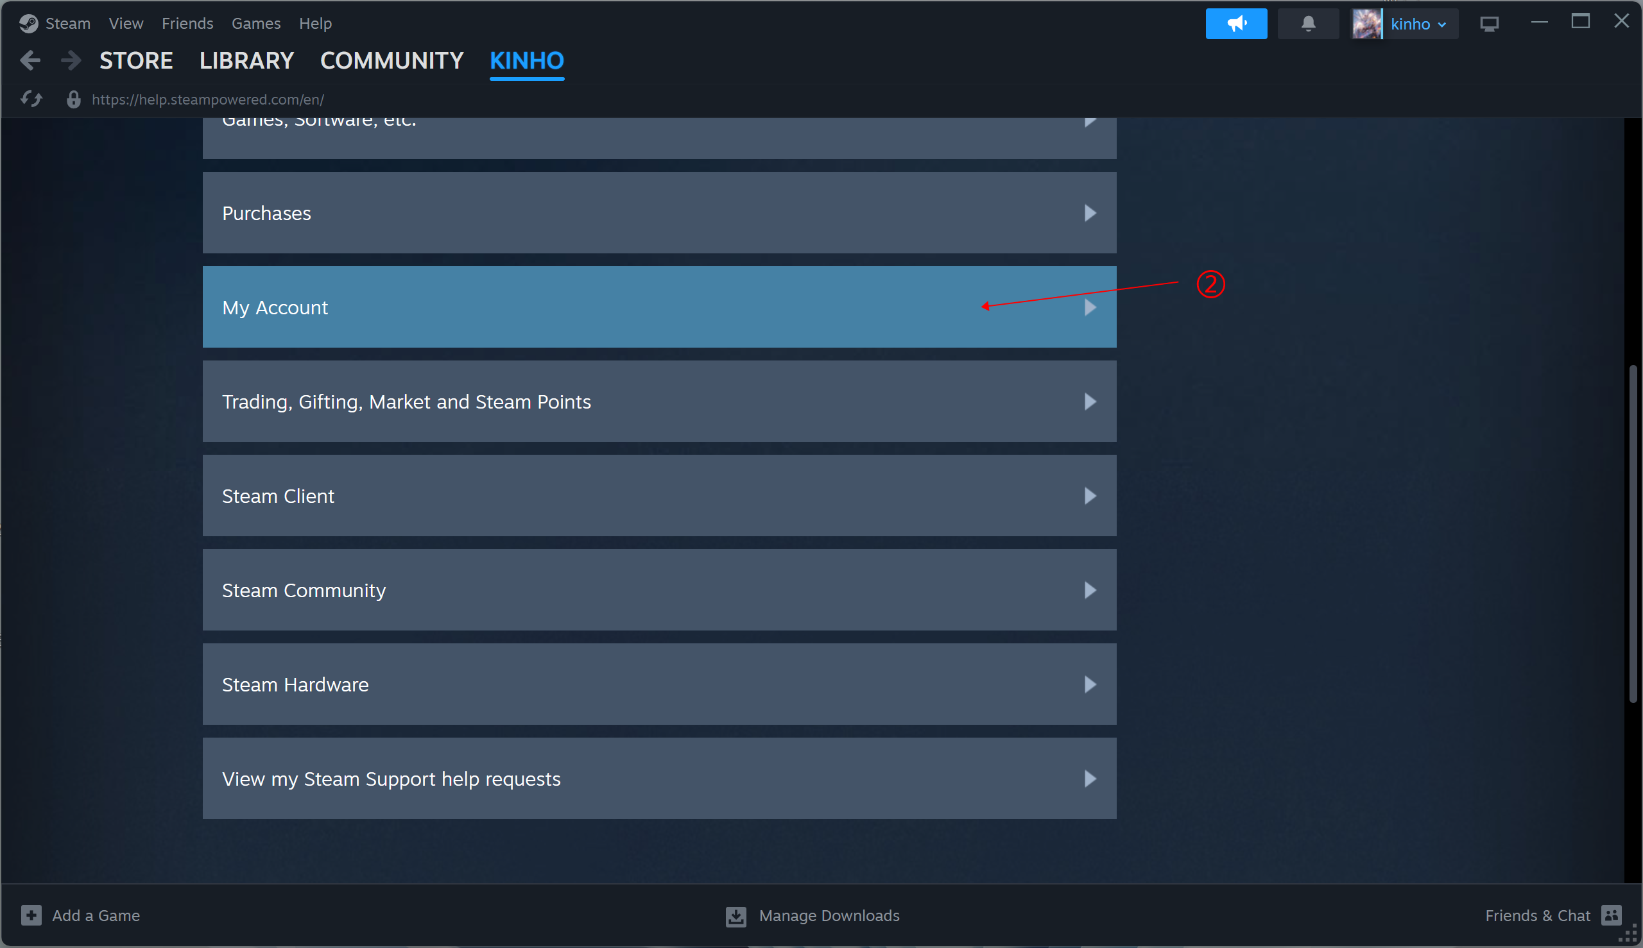Expand the Steam Client section arrow
This screenshot has width=1643, height=948.
1089,495
